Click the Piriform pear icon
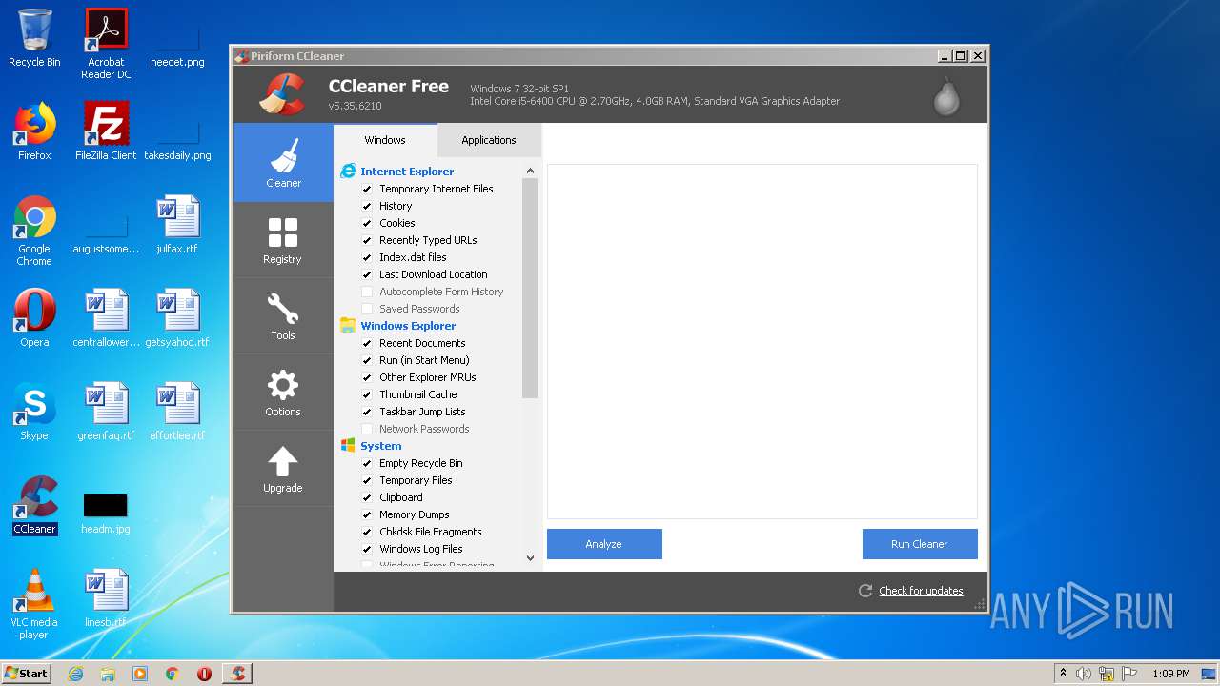 (x=946, y=95)
